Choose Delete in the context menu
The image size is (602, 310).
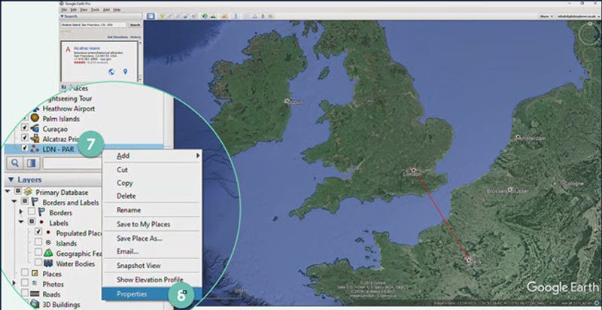(126, 196)
